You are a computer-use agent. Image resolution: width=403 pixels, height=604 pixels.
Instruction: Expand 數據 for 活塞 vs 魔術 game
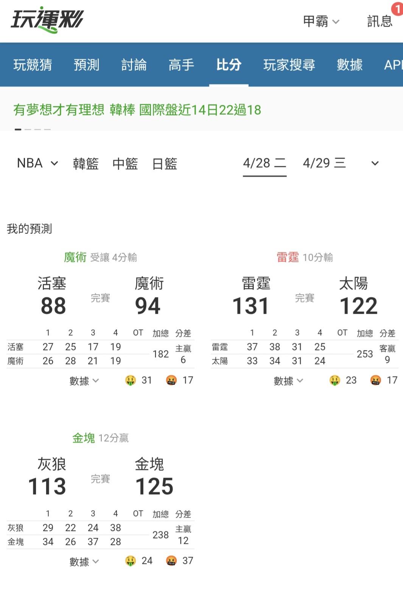pyautogui.click(x=84, y=381)
